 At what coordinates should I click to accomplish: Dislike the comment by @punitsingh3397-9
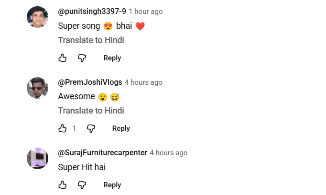coord(82,58)
